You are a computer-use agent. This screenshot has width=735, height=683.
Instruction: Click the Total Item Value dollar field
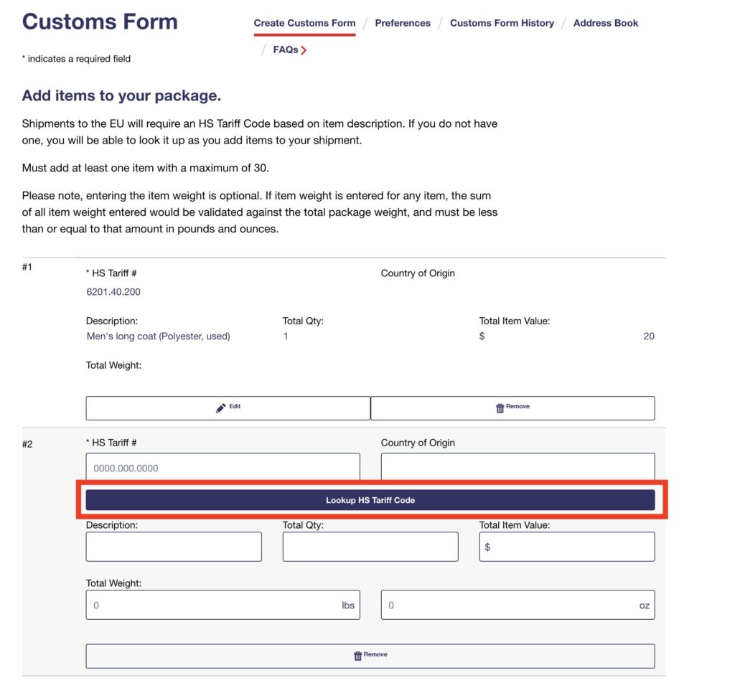pyautogui.click(x=567, y=547)
